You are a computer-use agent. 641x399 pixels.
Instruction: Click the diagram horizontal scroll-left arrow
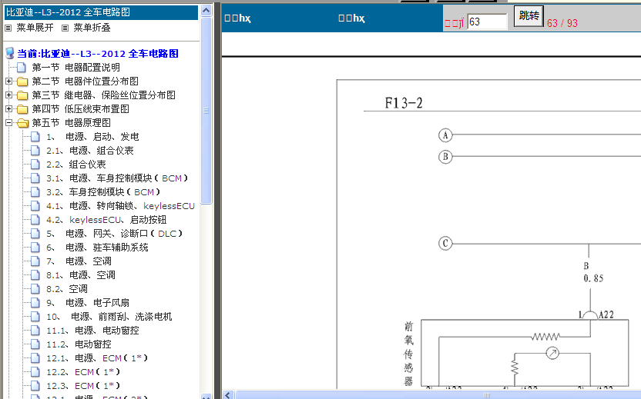click(228, 395)
